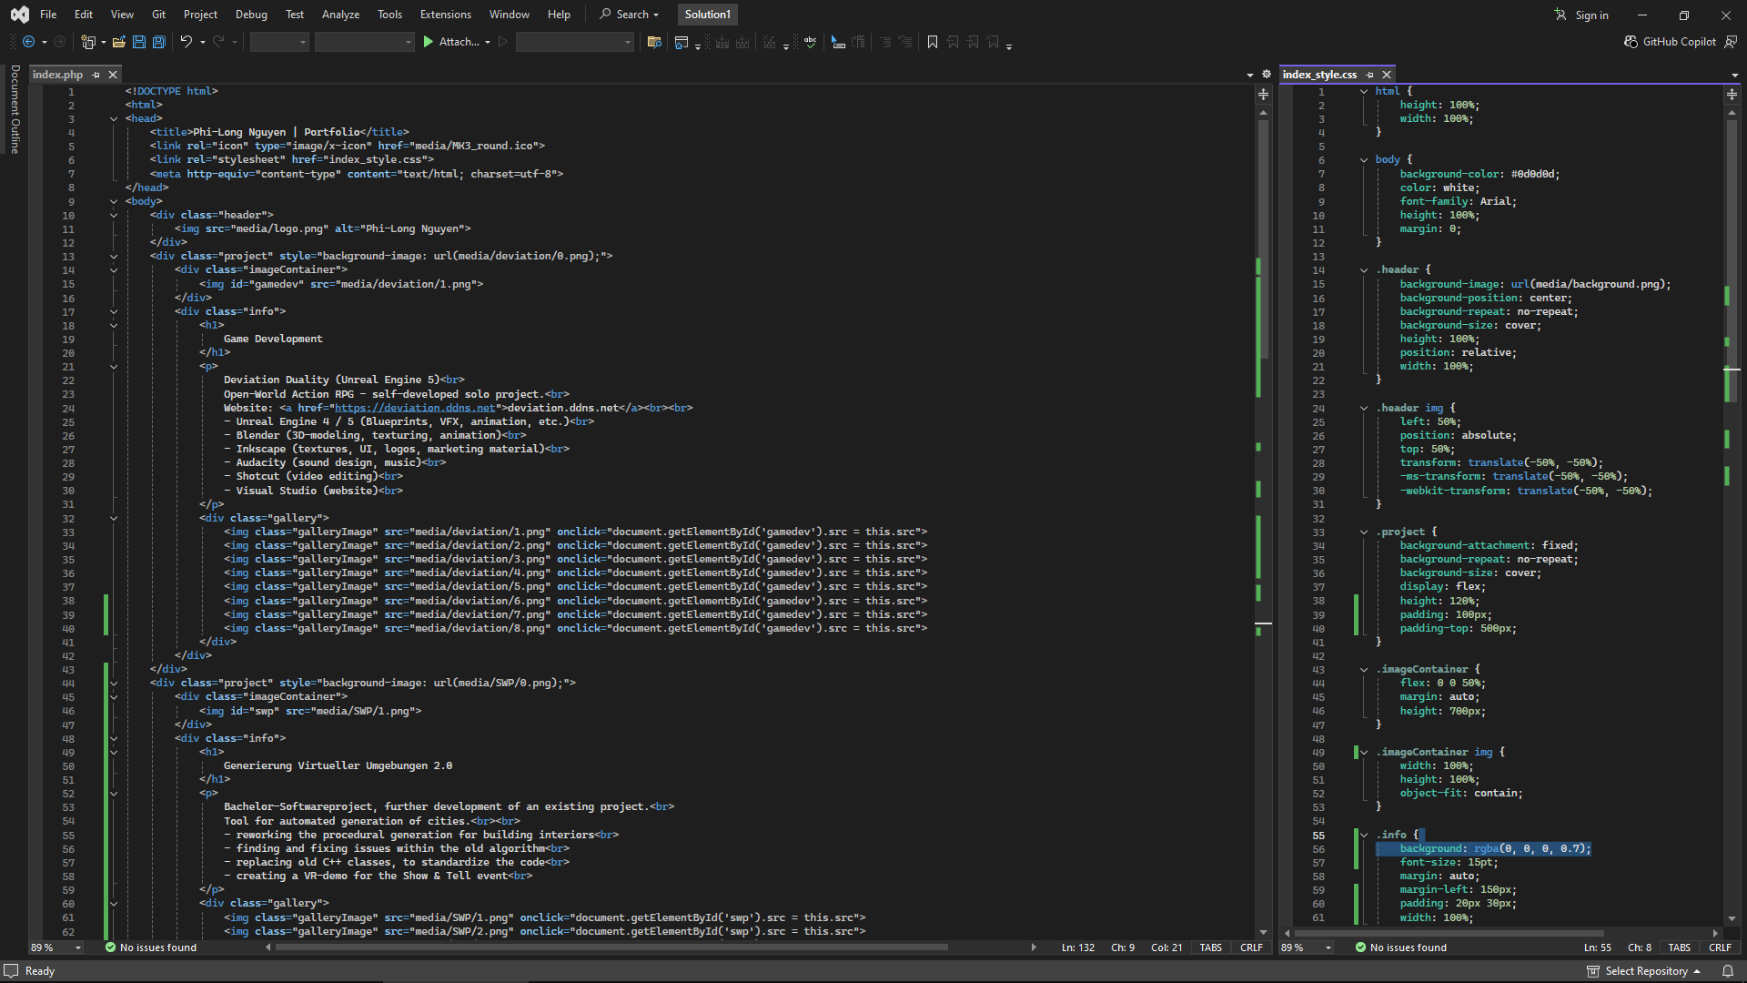Image resolution: width=1747 pixels, height=983 pixels.
Task: Click notifications bell in status bar
Action: coord(1727,971)
